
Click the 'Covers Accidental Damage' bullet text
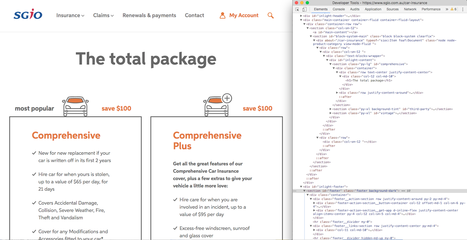(72, 210)
